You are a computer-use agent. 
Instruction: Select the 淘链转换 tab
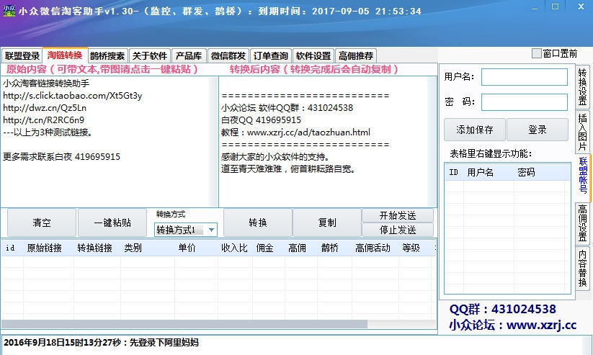[x=65, y=55]
